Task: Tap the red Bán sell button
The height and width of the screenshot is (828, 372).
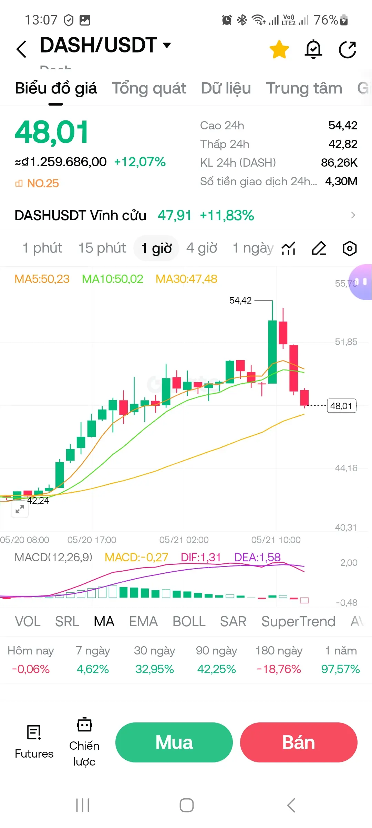Action: coord(299,742)
